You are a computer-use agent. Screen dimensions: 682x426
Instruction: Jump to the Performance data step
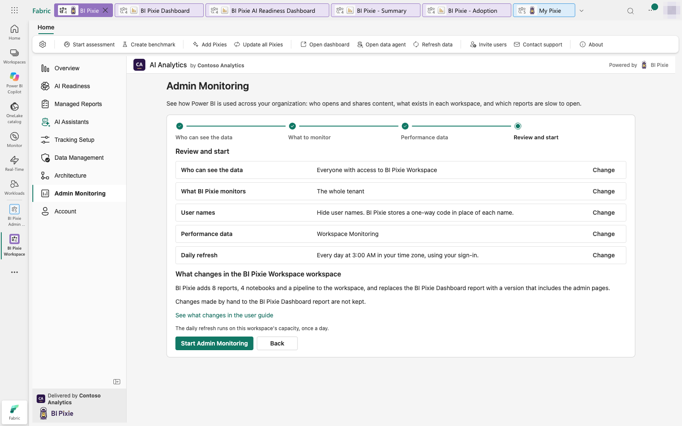click(425, 132)
